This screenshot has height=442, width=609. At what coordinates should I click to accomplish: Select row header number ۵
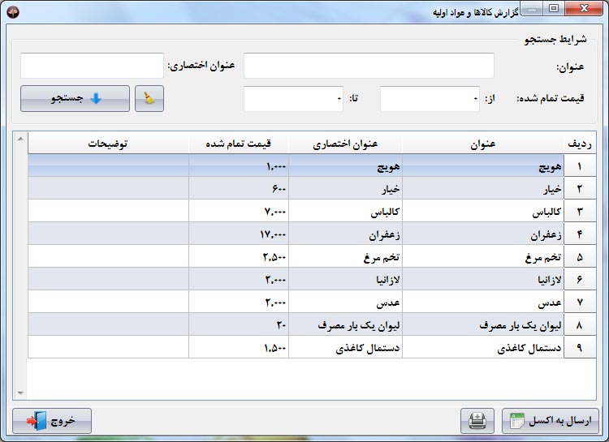pos(580,256)
